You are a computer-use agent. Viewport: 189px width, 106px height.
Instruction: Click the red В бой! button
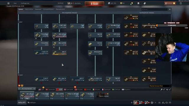coord(94,4)
